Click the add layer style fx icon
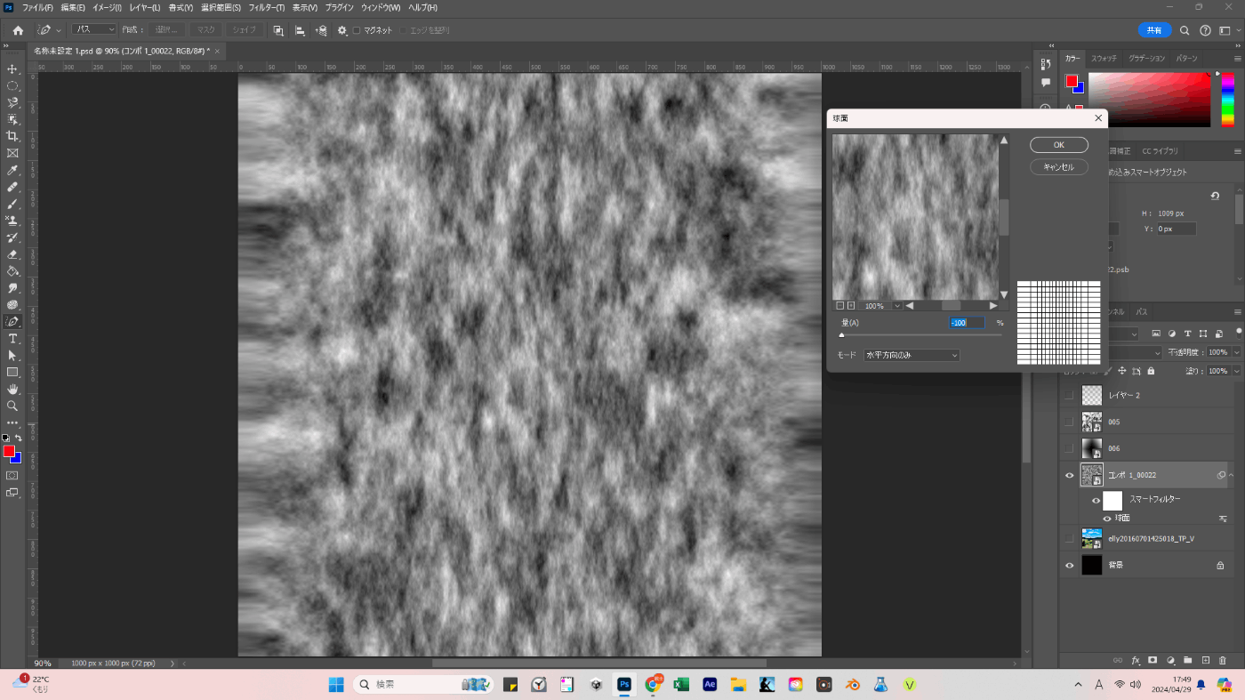This screenshot has width=1245, height=700. pyautogui.click(x=1136, y=660)
